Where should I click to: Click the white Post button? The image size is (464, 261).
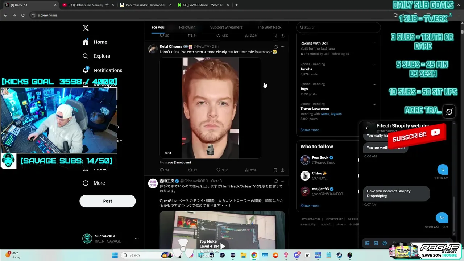[x=108, y=201]
